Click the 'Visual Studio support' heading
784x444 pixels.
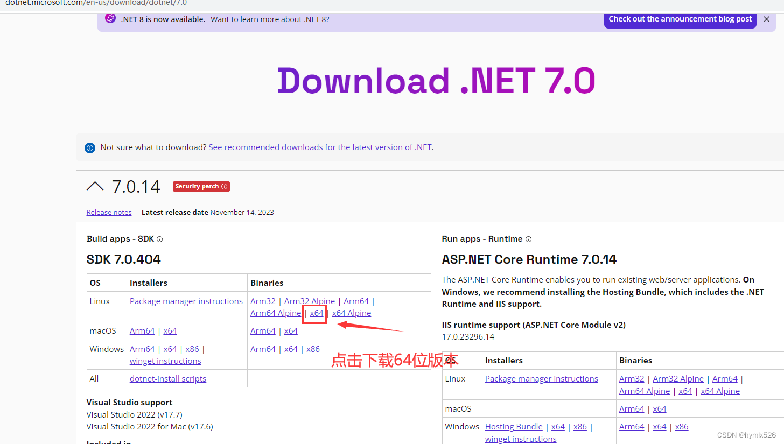[x=129, y=402]
